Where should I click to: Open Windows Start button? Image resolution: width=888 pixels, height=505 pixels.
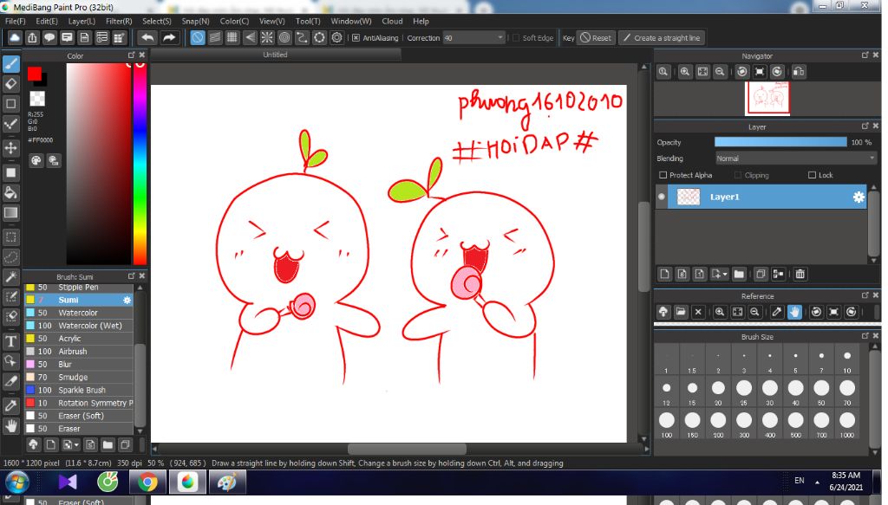(x=16, y=482)
